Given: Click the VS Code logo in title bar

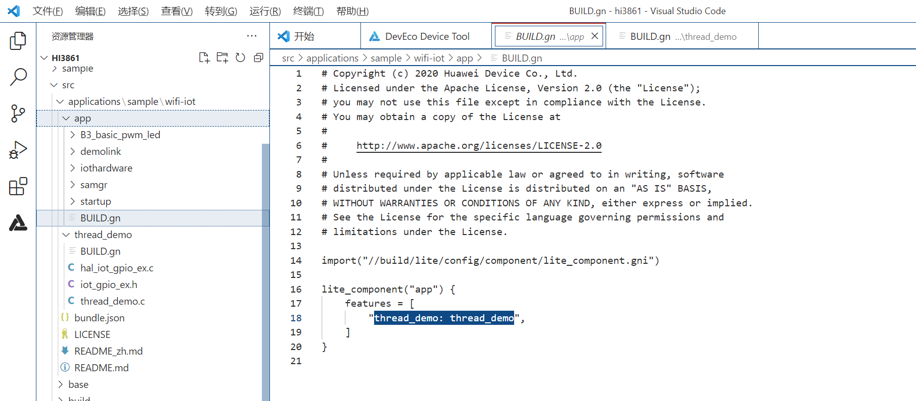Looking at the screenshot, I should click(x=14, y=11).
